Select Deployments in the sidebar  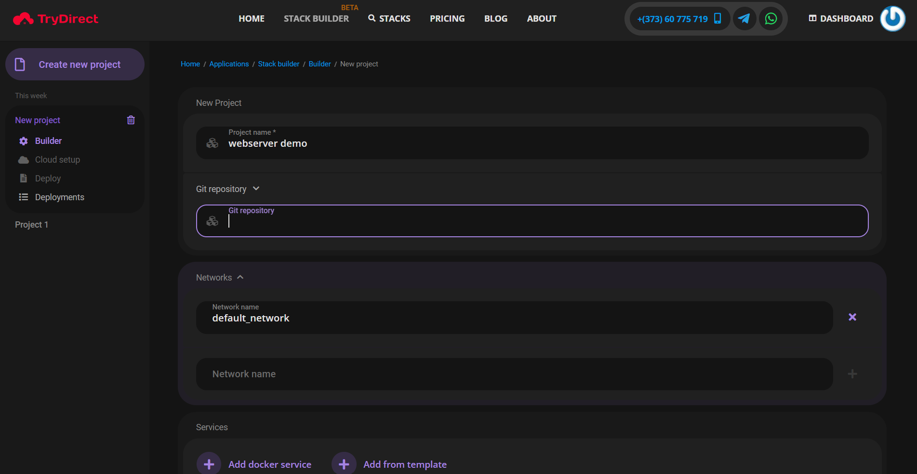(59, 197)
